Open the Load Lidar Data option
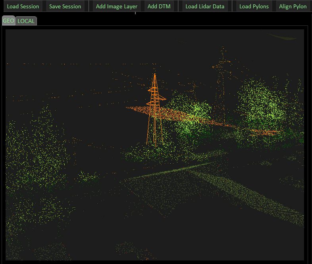The width and height of the screenshot is (312, 264). pyautogui.click(x=205, y=6)
